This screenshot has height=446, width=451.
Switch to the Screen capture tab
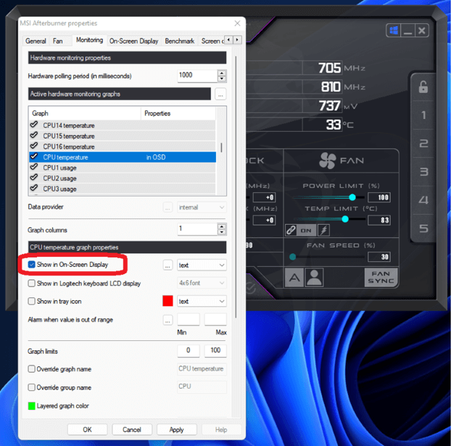click(212, 41)
